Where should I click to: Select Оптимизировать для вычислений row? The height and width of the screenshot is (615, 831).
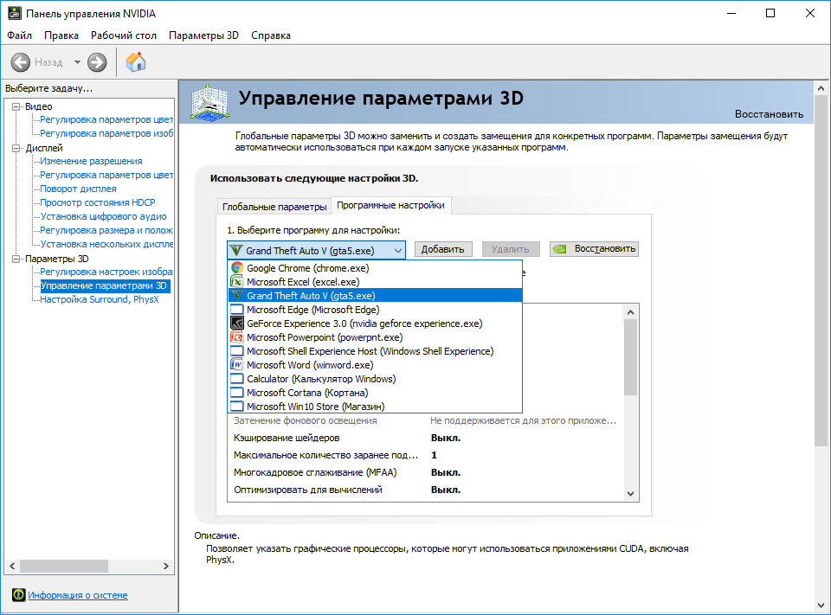(x=426, y=490)
